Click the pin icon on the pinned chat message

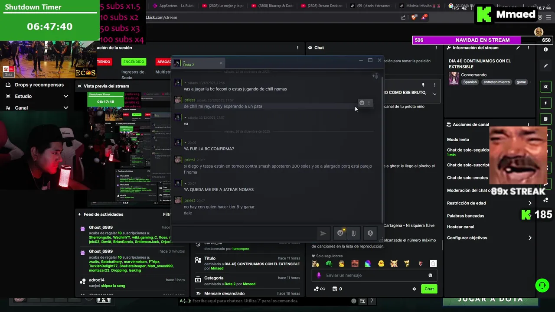(x=423, y=85)
